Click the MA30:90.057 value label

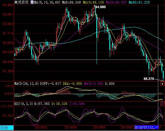(x=116, y=2)
